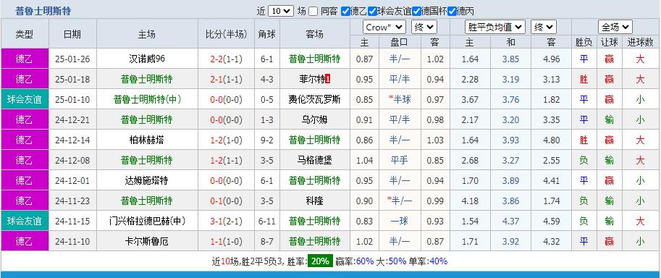Click the date cell 24-12-21
Viewport: 661px width, 278px height.
pos(72,119)
